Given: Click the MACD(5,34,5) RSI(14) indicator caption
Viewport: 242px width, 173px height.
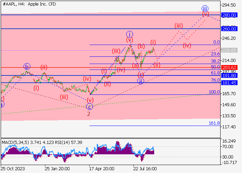Looking at the screenshot, I should 42,142.
